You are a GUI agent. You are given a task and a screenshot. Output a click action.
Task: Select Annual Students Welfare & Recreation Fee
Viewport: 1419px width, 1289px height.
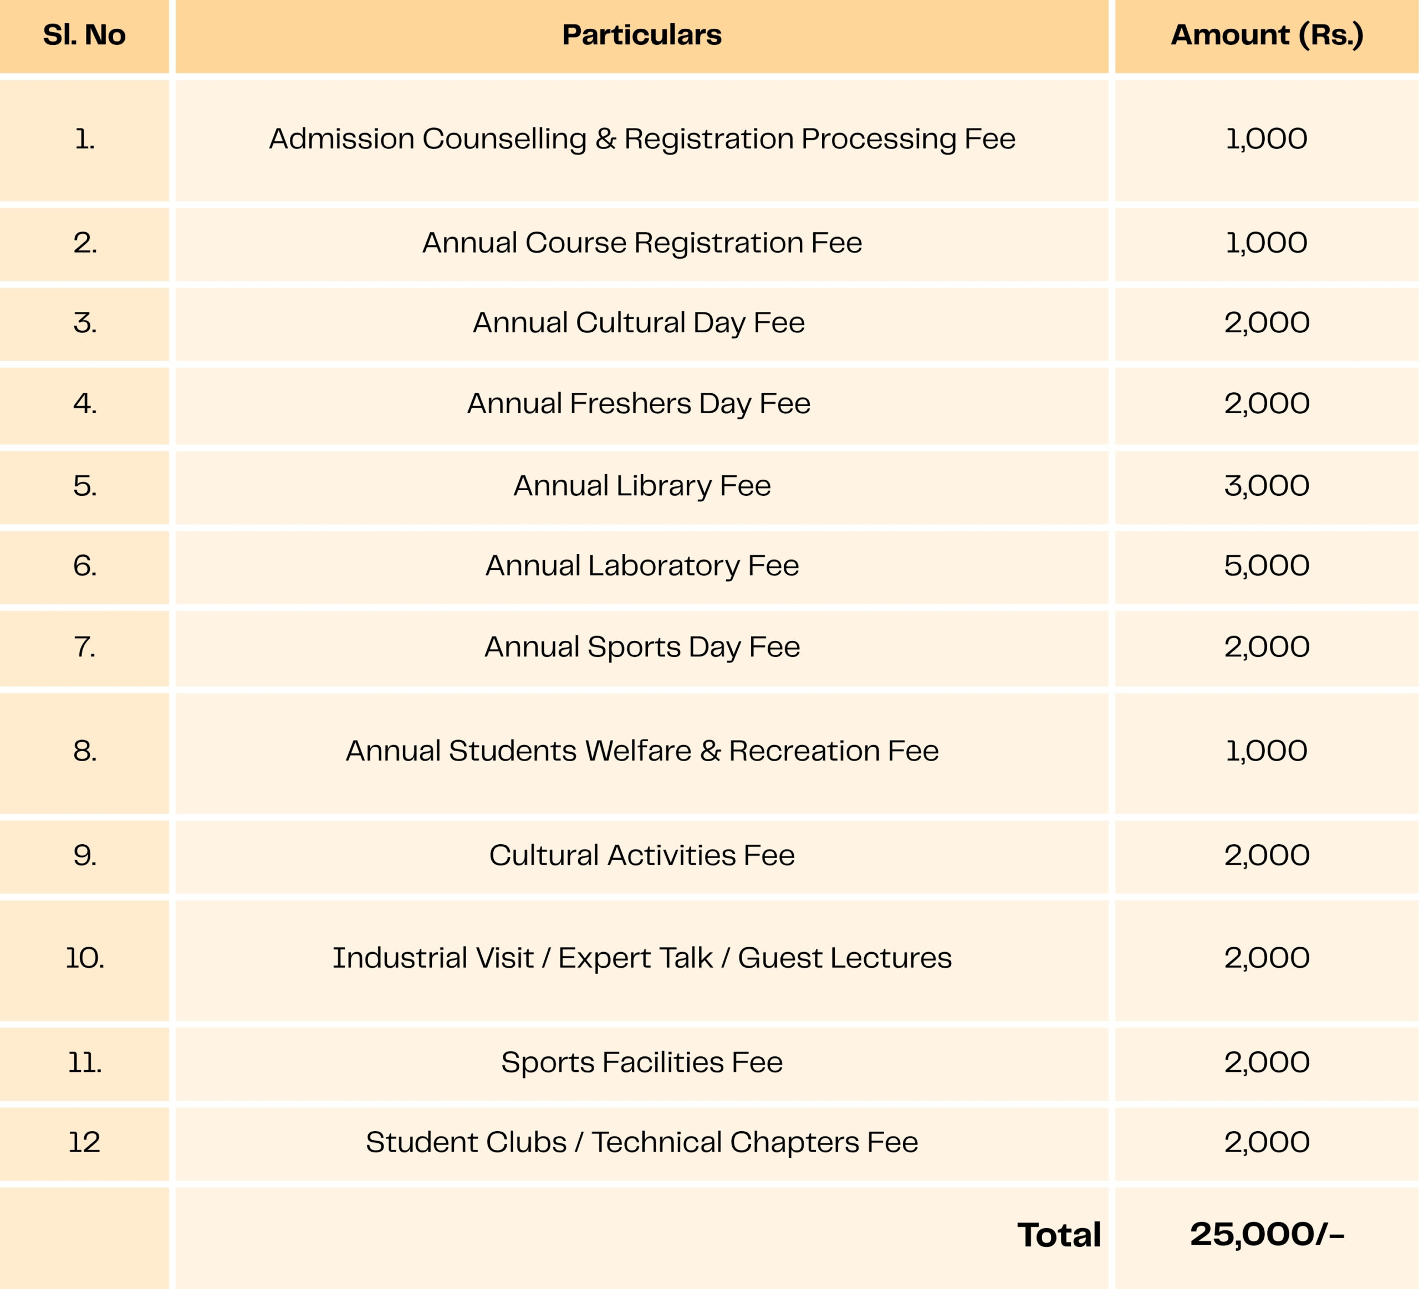pyautogui.click(x=641, y=751)
